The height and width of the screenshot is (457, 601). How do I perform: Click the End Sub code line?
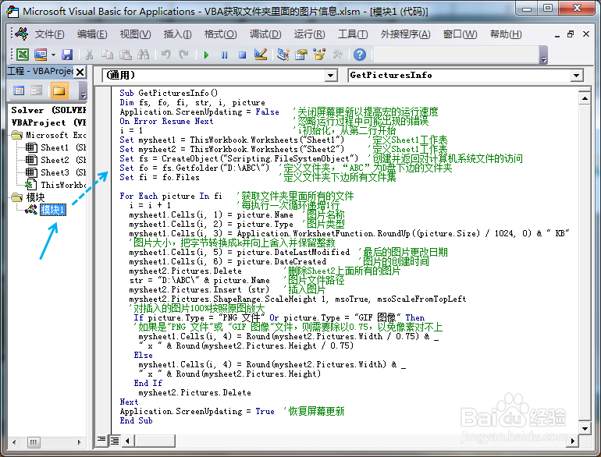coord(136,420)
